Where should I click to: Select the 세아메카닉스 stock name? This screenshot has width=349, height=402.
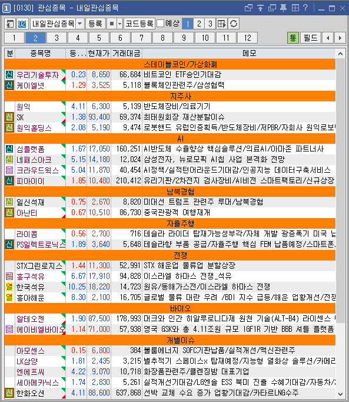click(x=38, y=383)
